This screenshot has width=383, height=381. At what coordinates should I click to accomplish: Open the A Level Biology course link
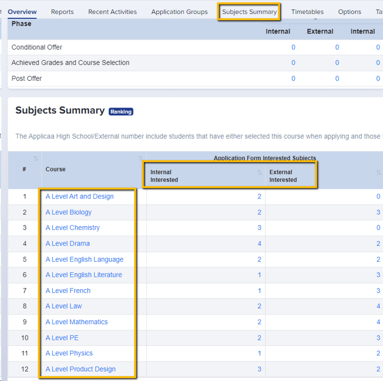point(68,212)
